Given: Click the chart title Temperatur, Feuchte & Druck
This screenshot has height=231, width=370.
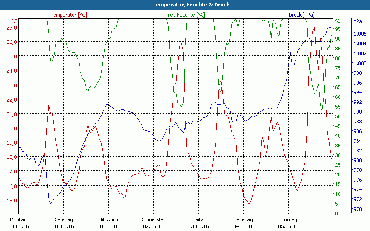Looking at the screenshot, I should (x=185, y=5).
